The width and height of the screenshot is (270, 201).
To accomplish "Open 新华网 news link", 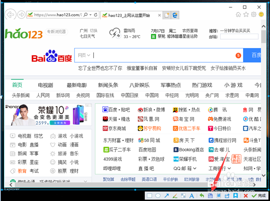I will [x=63, y=95].
